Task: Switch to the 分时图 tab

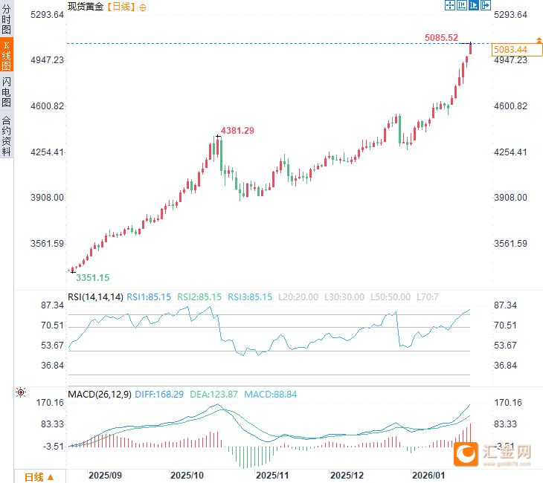Action: pos(7,19)
